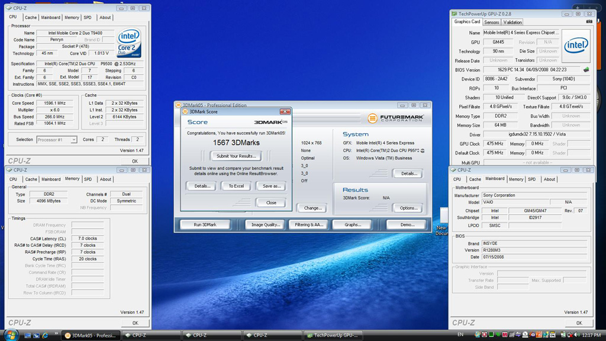This screenshot has width=606, height=341.
Task: Click the processor Name field T9400
Action: tap(75, 33)
